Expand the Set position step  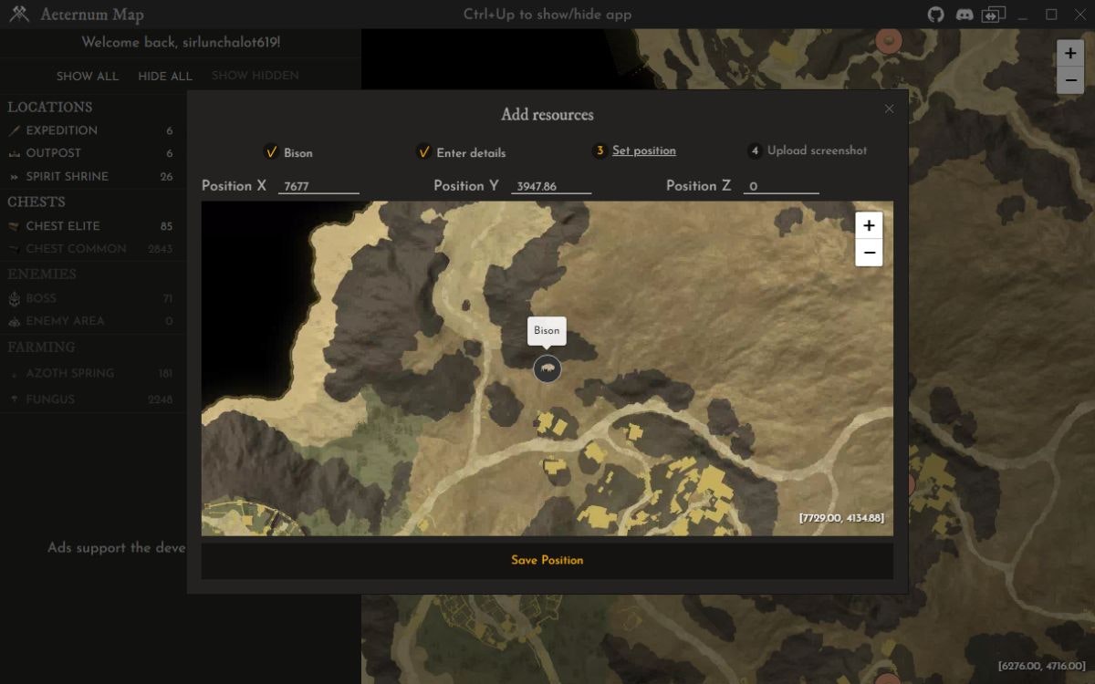(645, 150)
